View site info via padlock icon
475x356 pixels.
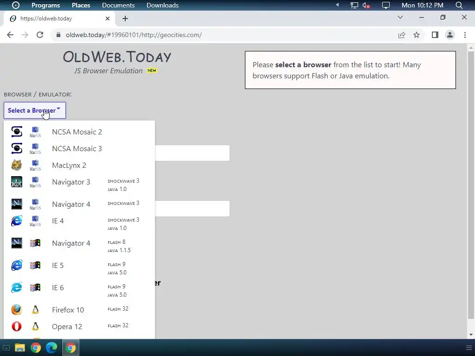tap(58, 35)
